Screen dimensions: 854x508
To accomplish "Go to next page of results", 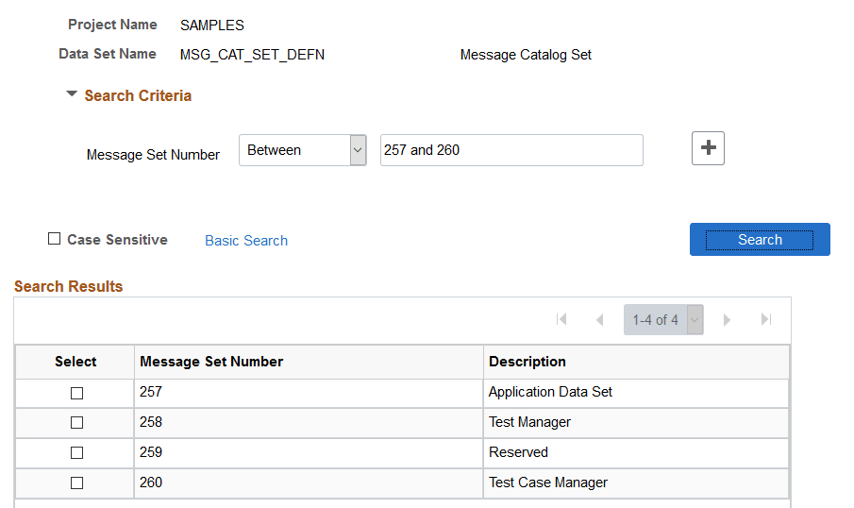I will (x=727, y=320).
